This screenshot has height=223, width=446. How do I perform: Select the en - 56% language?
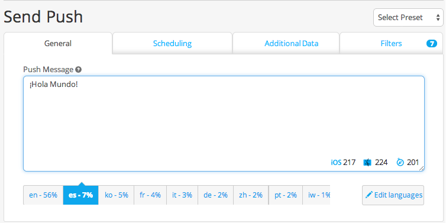point(43,195)
